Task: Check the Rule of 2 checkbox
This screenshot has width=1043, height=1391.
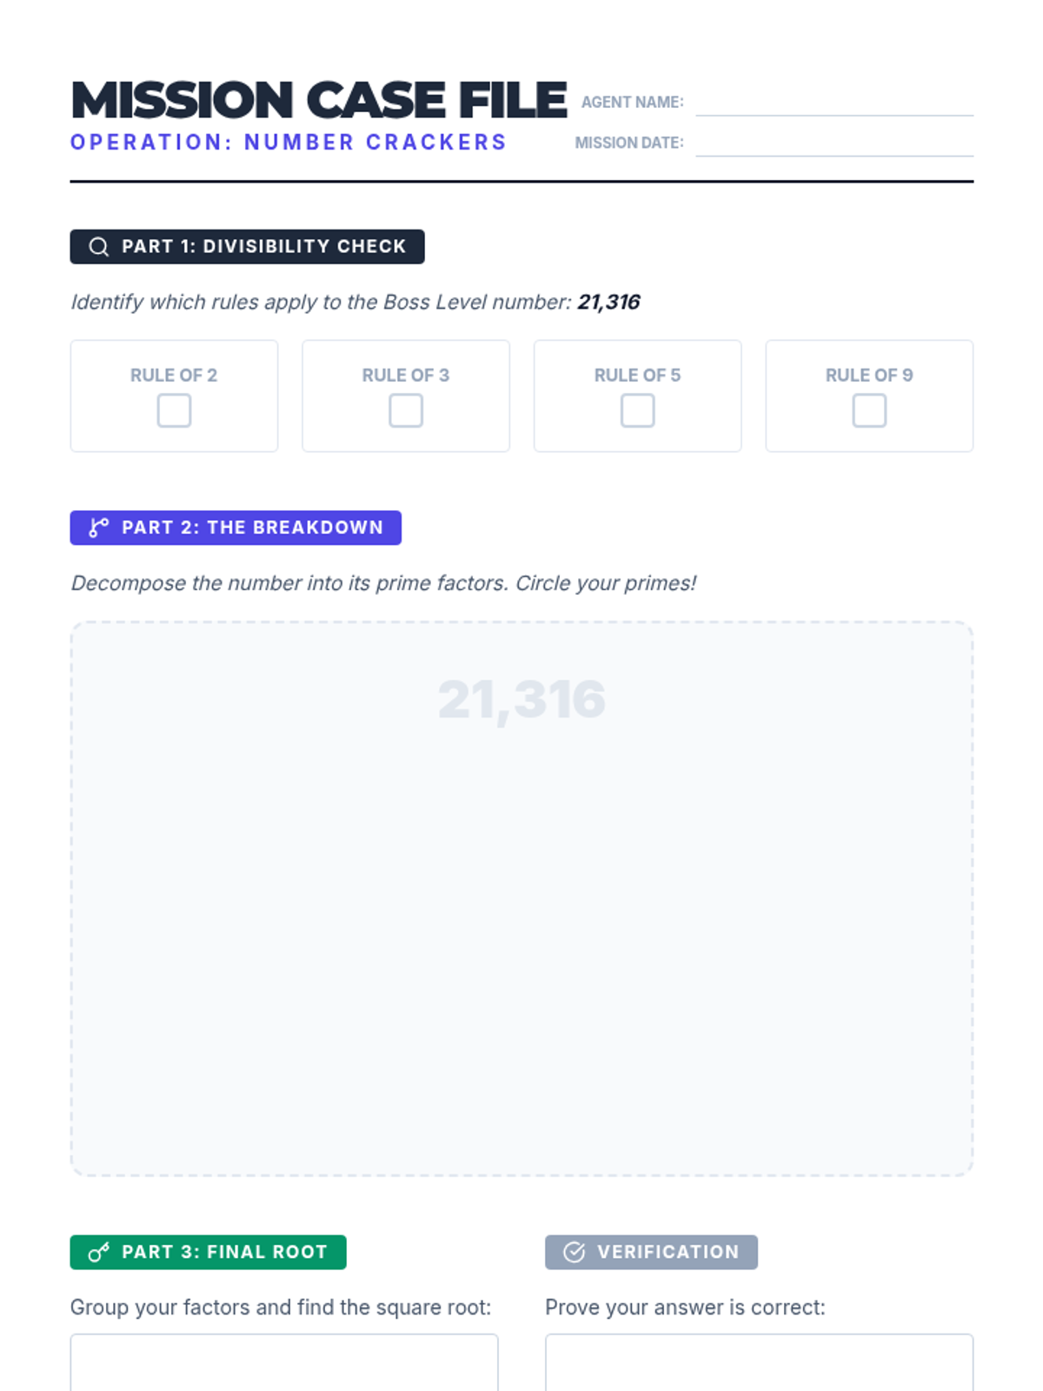Action: point(174,410)
